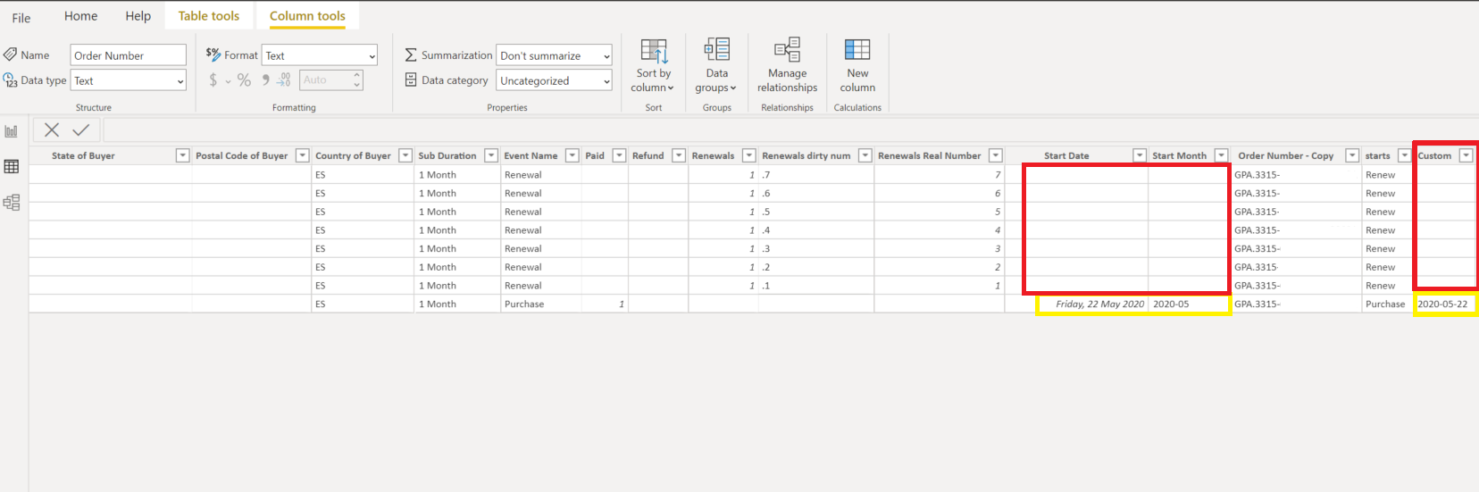
Task: Click the 2020-05-22 Custom cell
Action: [1443, 304]
